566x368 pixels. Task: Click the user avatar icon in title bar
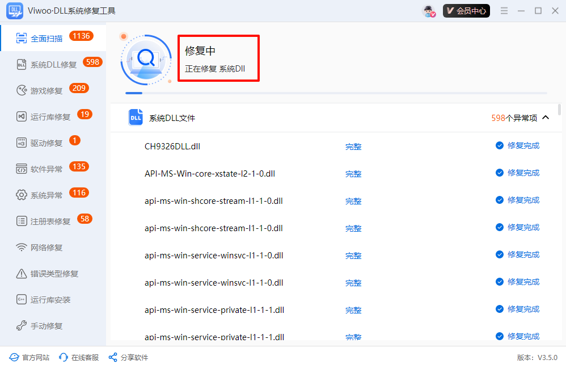[x=429, y=11]
